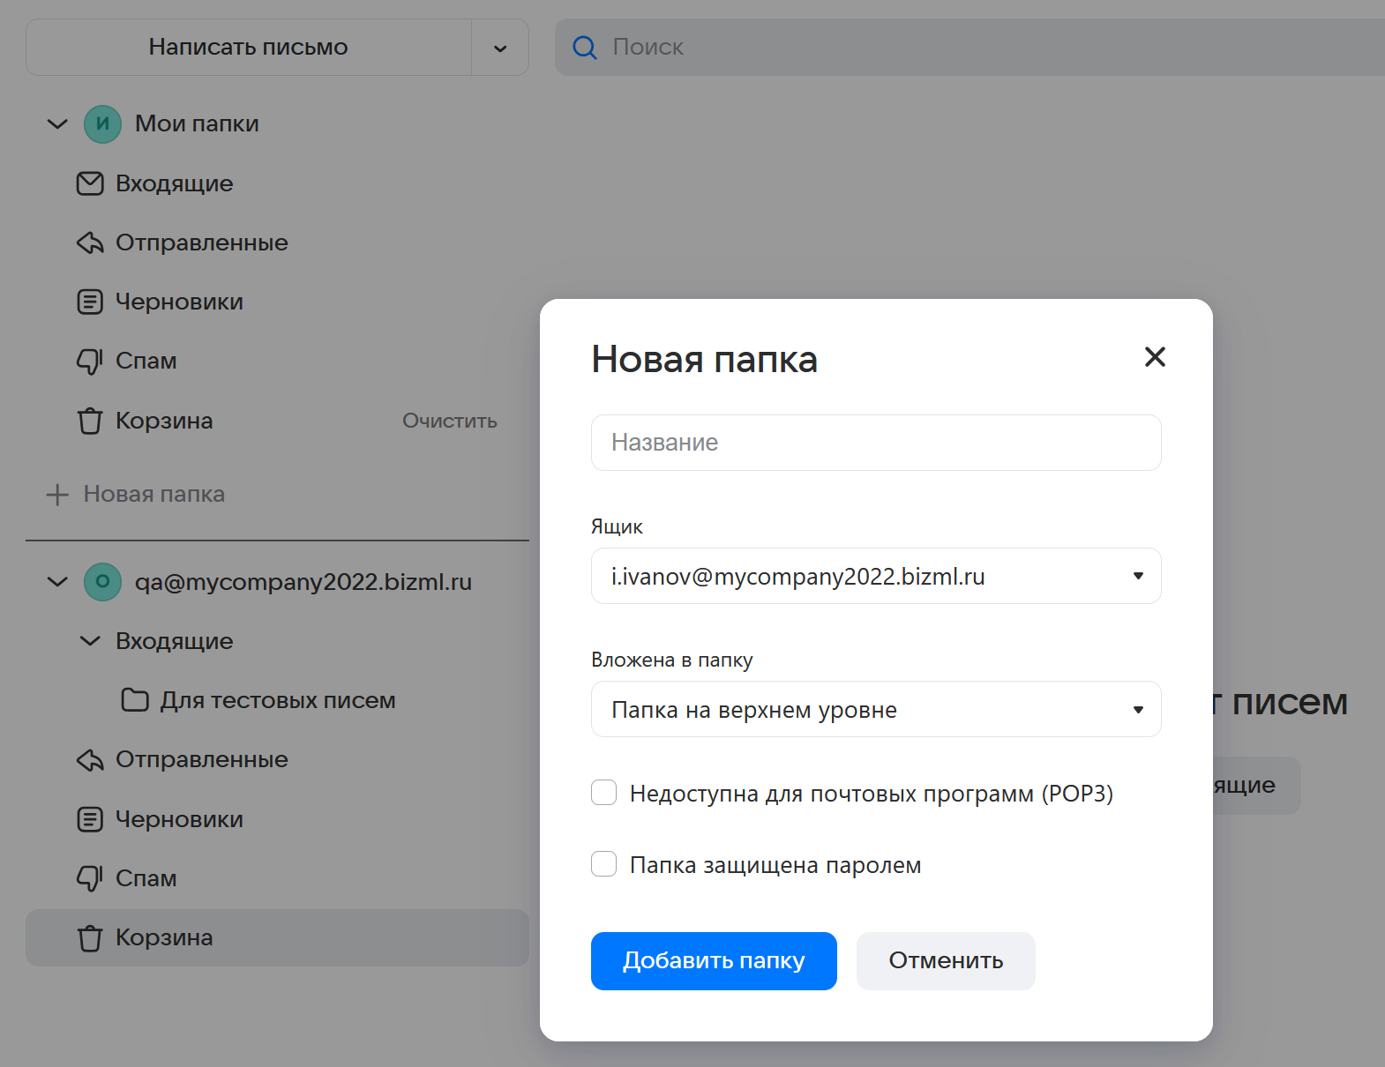This screenshot has width=1385, height=1067.
Task: Click the Inbox envelope icon under Мои папки
Action: (x=90, y=183)
